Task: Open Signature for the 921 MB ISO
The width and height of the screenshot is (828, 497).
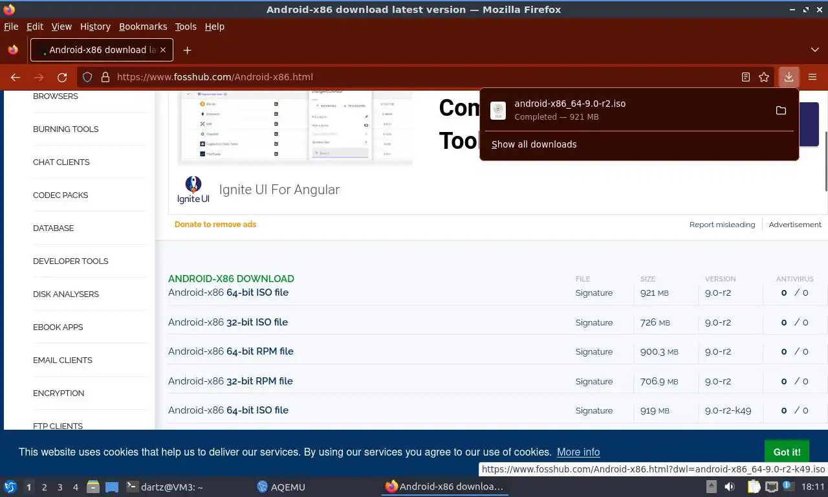Action: tap(594, 293)
